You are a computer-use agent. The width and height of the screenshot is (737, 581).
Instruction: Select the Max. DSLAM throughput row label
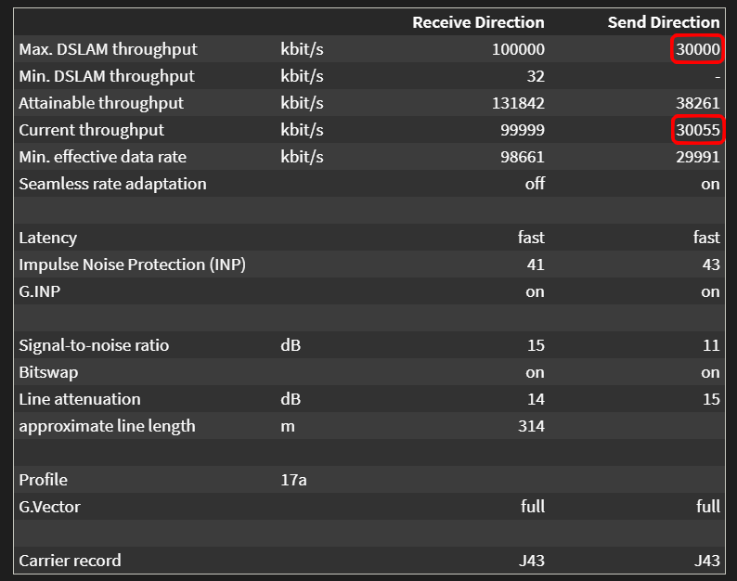108,49
